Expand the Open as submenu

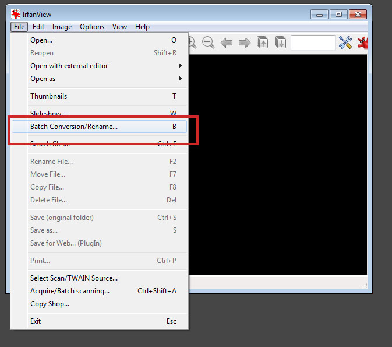(99, 79)
